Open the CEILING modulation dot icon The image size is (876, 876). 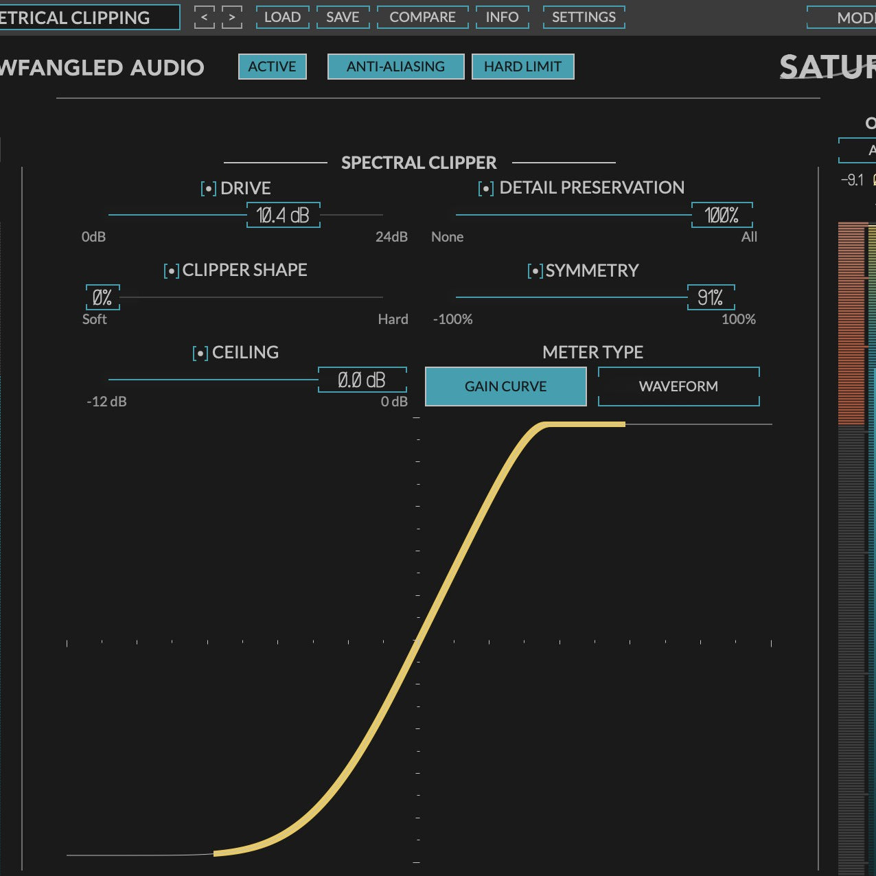[199, 353]
